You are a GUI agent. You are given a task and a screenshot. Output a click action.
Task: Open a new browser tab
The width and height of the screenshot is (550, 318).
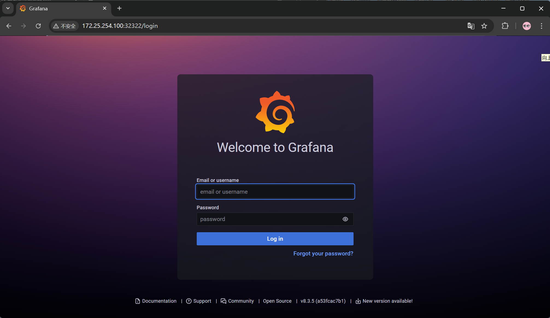pyautogui.click(x=119, y=8)
